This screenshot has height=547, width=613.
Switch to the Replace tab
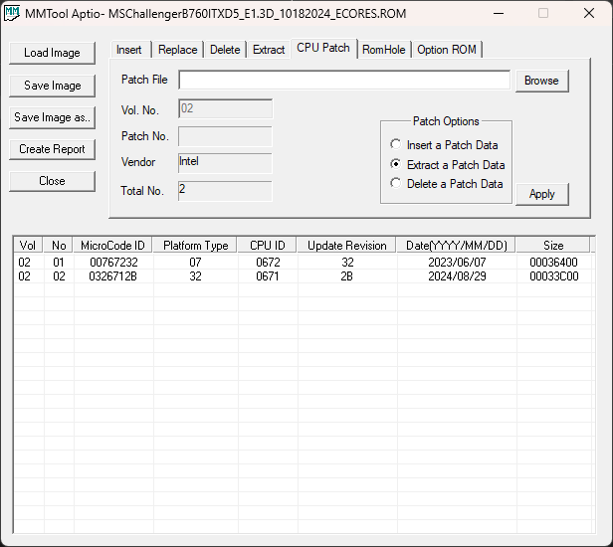tap(177, 50)
